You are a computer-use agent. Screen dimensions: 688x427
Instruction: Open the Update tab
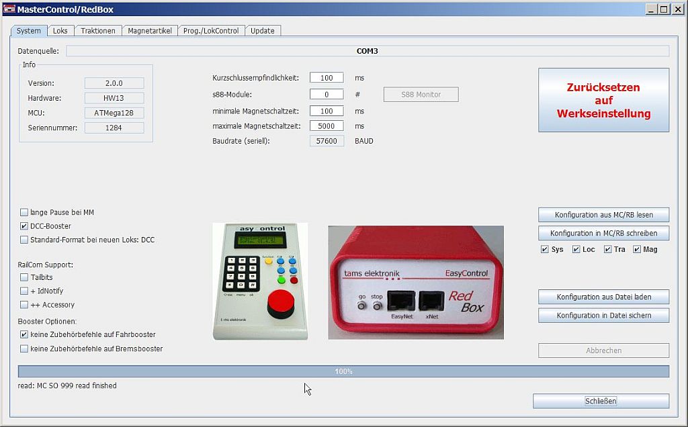tap(263, 31)
